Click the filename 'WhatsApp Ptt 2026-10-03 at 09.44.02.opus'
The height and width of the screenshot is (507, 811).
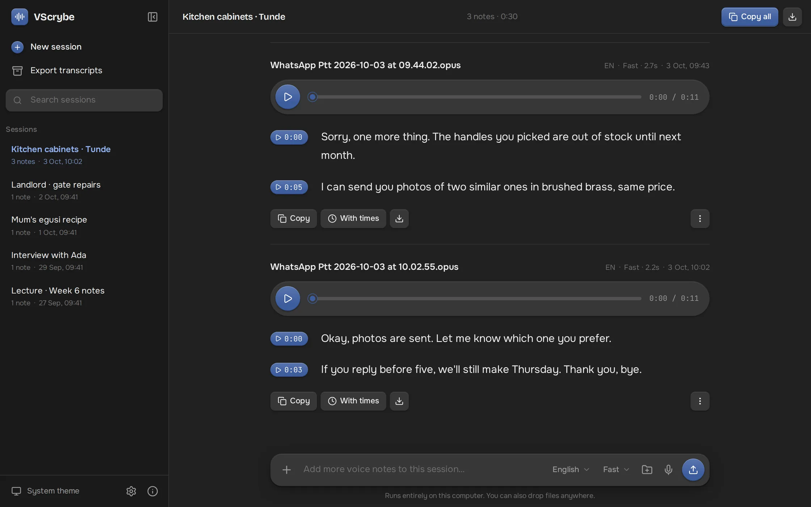point(365,65)
